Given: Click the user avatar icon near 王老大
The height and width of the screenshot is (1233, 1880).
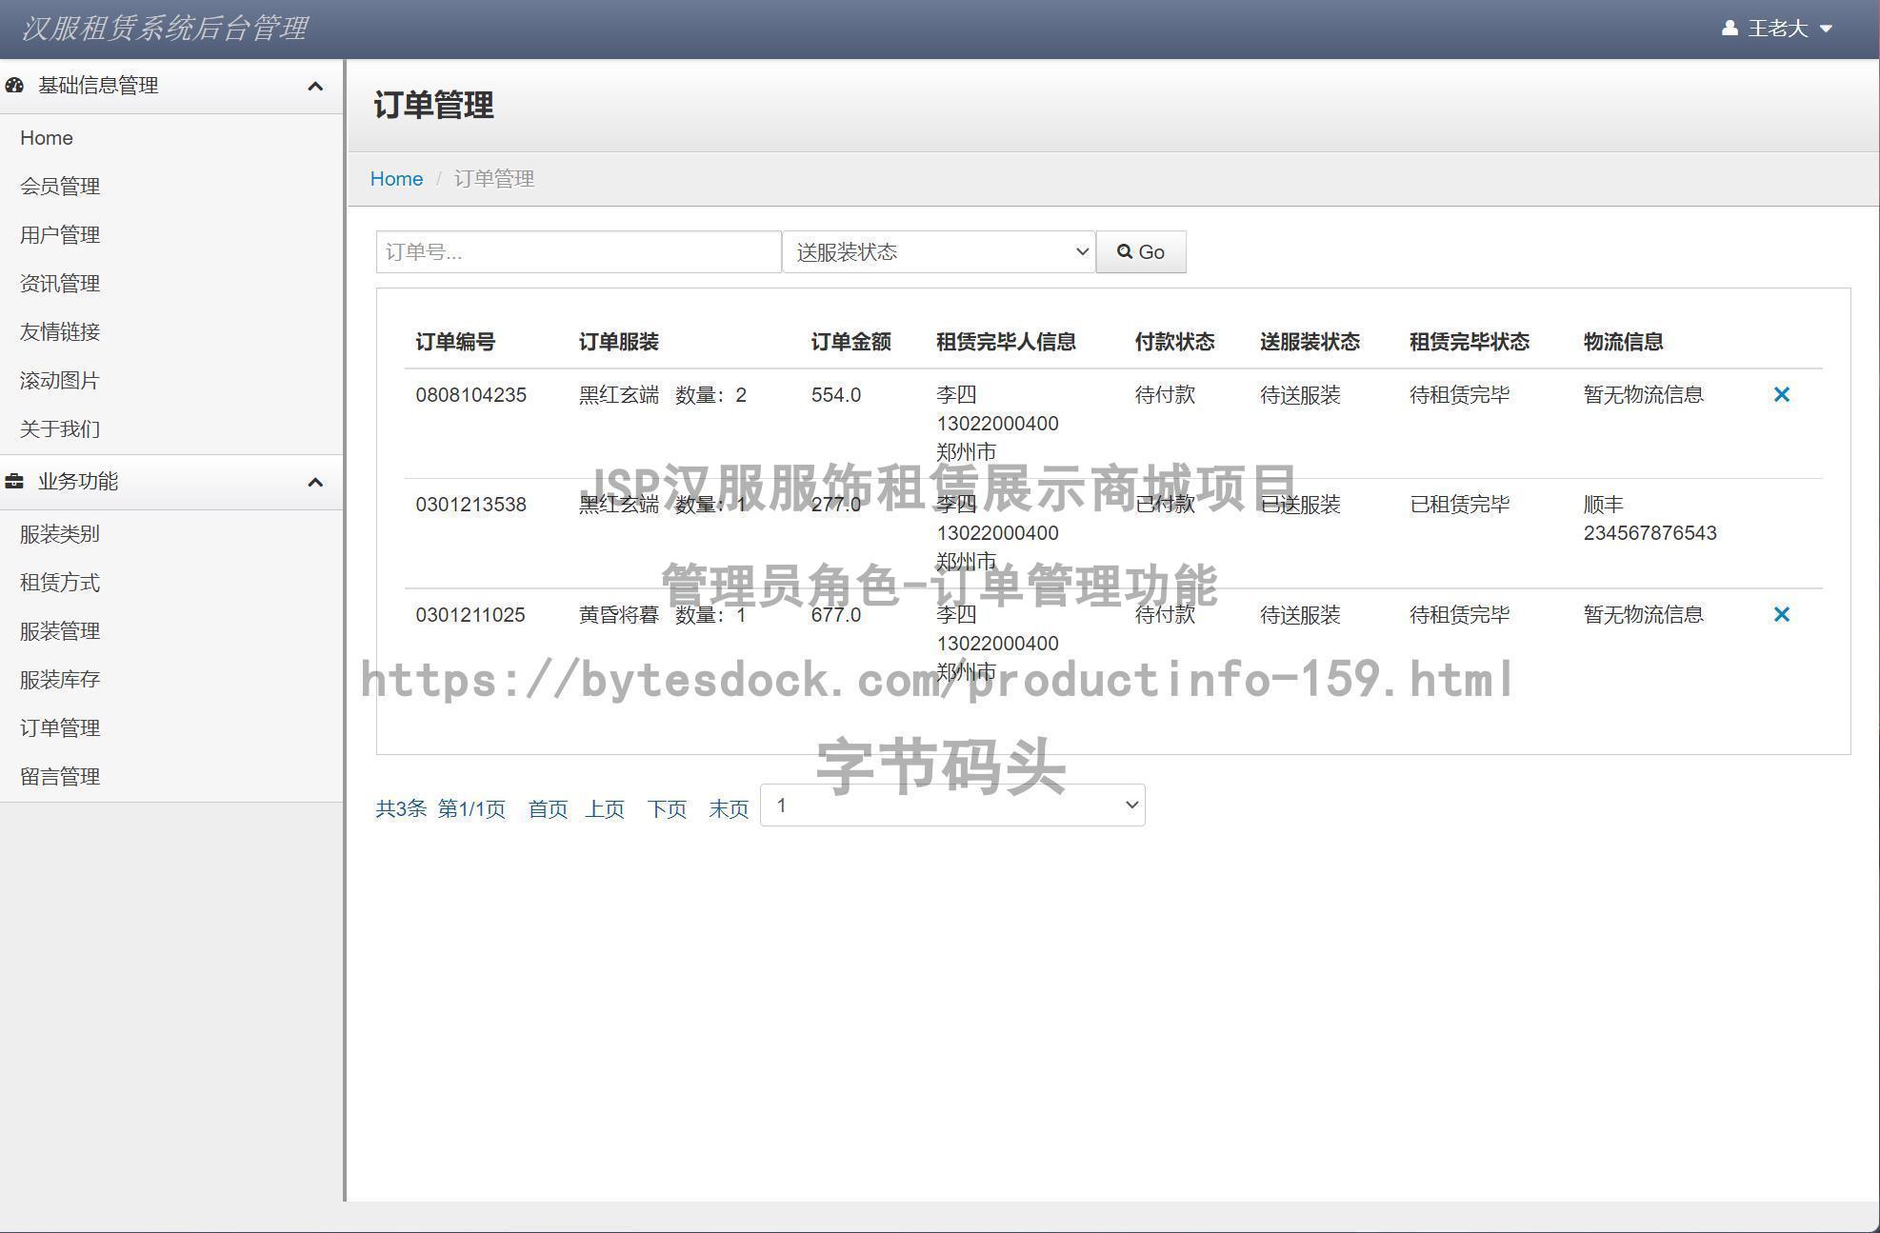Looking at the screenshot, I should click(x=1730, y=29).
